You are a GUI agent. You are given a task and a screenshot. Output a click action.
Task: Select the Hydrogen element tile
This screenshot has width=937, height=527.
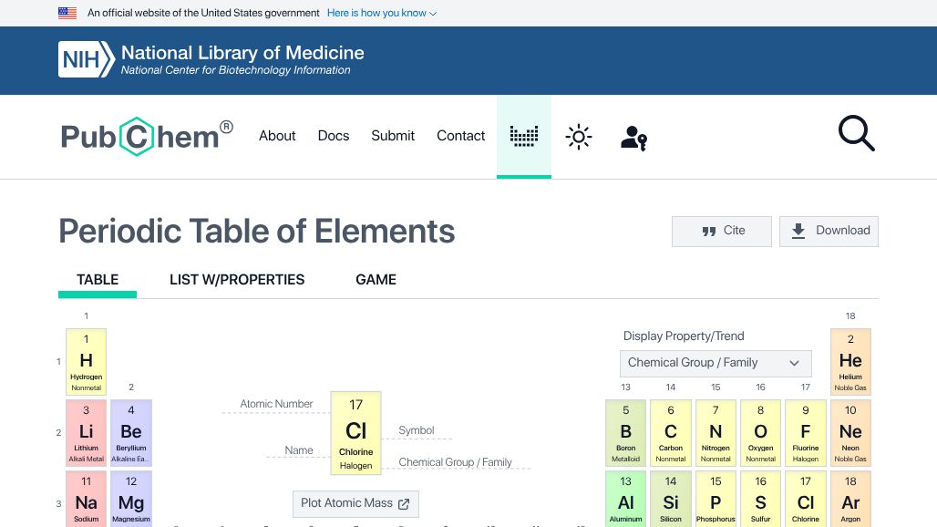86,361
